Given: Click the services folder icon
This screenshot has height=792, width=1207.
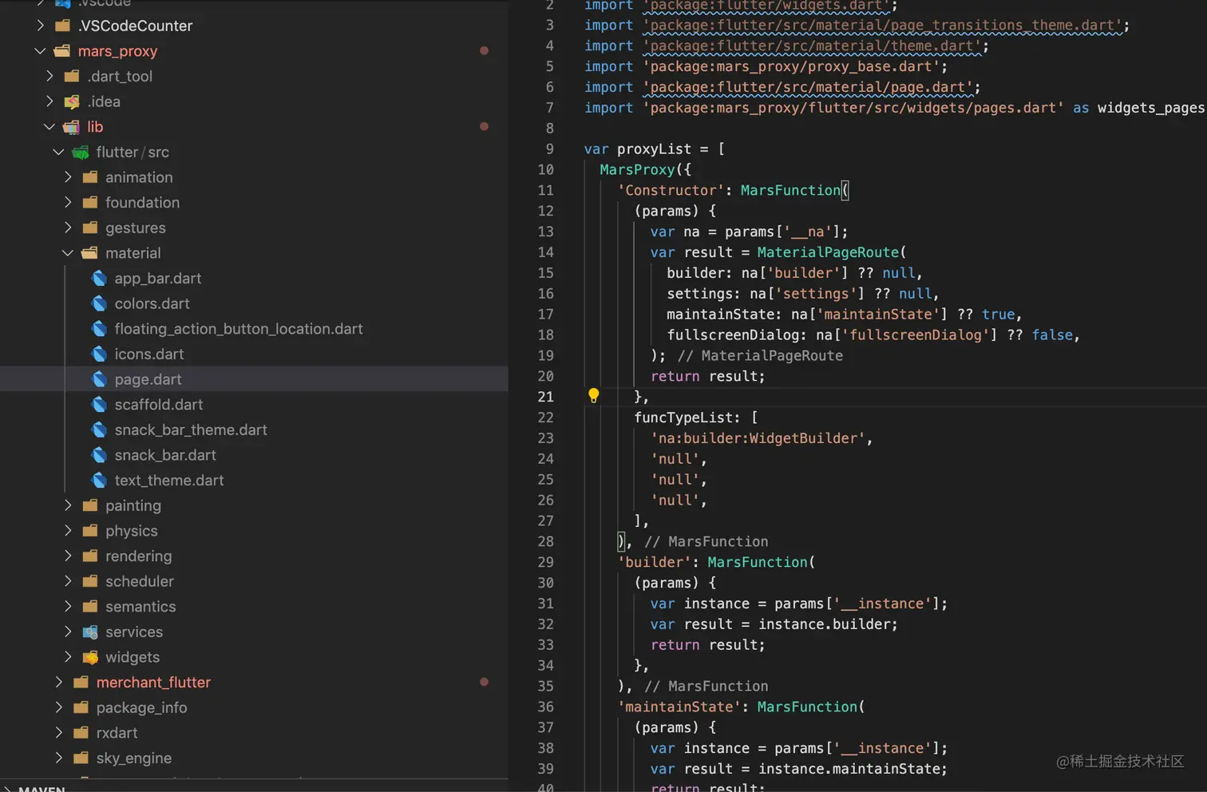Looking at the screenshot, I should 90,632.
